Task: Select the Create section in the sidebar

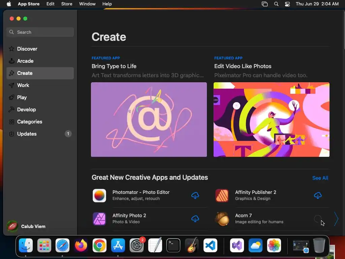Action: tap(40, 73)
